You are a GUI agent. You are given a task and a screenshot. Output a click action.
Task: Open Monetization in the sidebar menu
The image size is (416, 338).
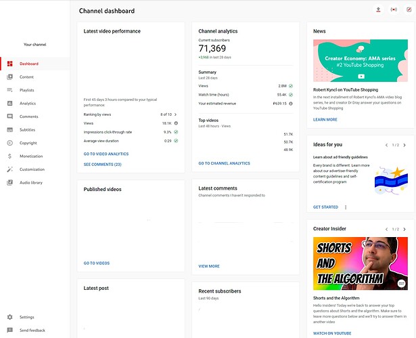[x=35, y=156]
